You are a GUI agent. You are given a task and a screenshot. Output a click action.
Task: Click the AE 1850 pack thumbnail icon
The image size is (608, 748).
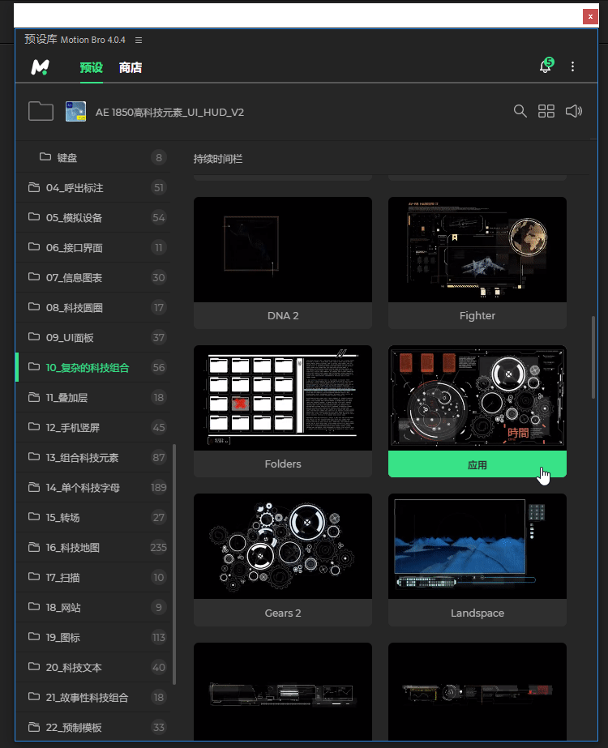pos(75,111)
